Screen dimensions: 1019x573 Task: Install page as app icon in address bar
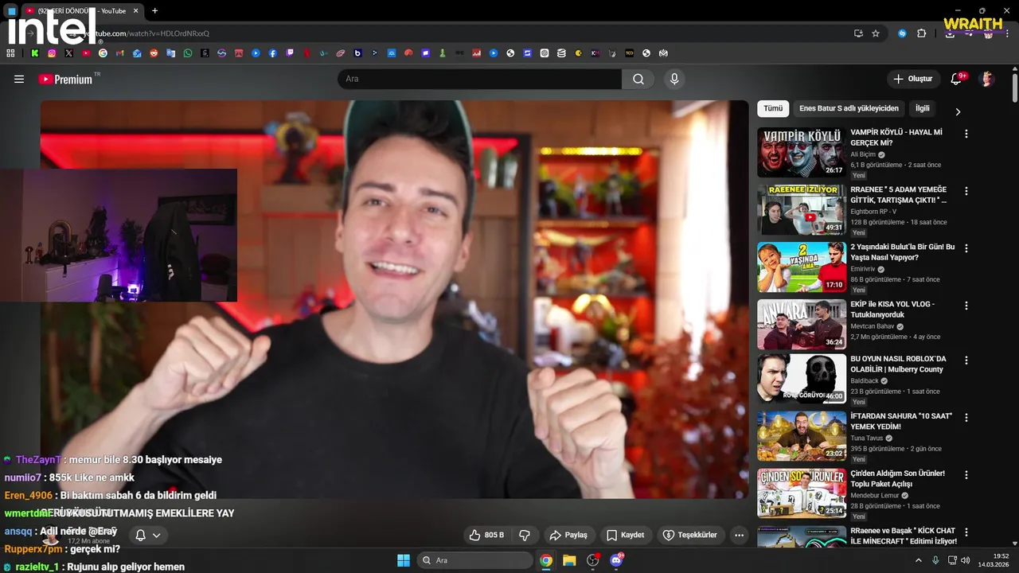858,33
